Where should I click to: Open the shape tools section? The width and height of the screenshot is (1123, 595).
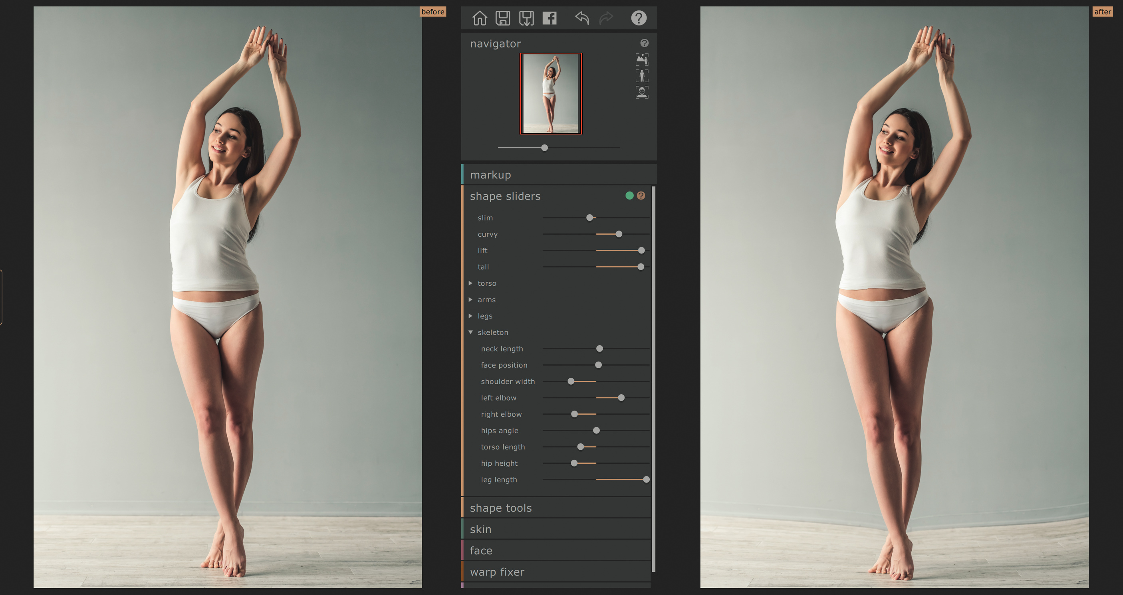pos(500,508)
